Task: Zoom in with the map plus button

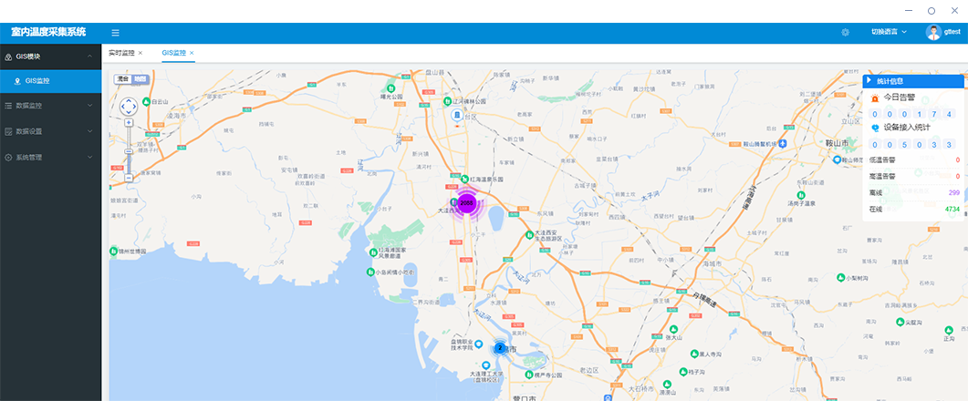Action: tap(129, 122)
